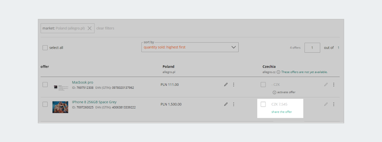Tick the select all checkbox
Screen dimensions: 382x142
click(x=45, y=48)
